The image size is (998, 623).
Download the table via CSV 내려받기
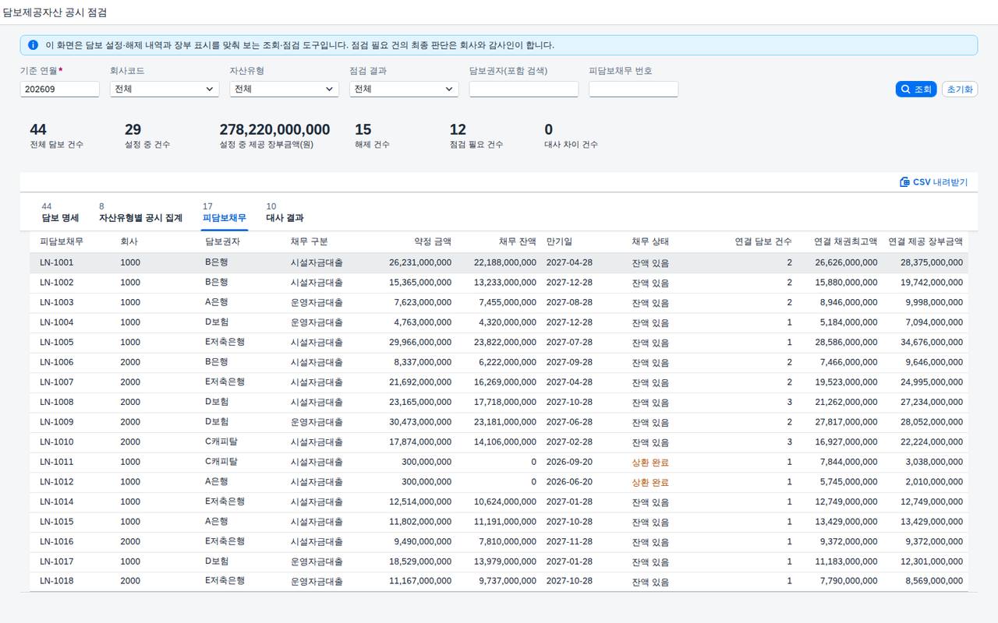tap(933, 182)
